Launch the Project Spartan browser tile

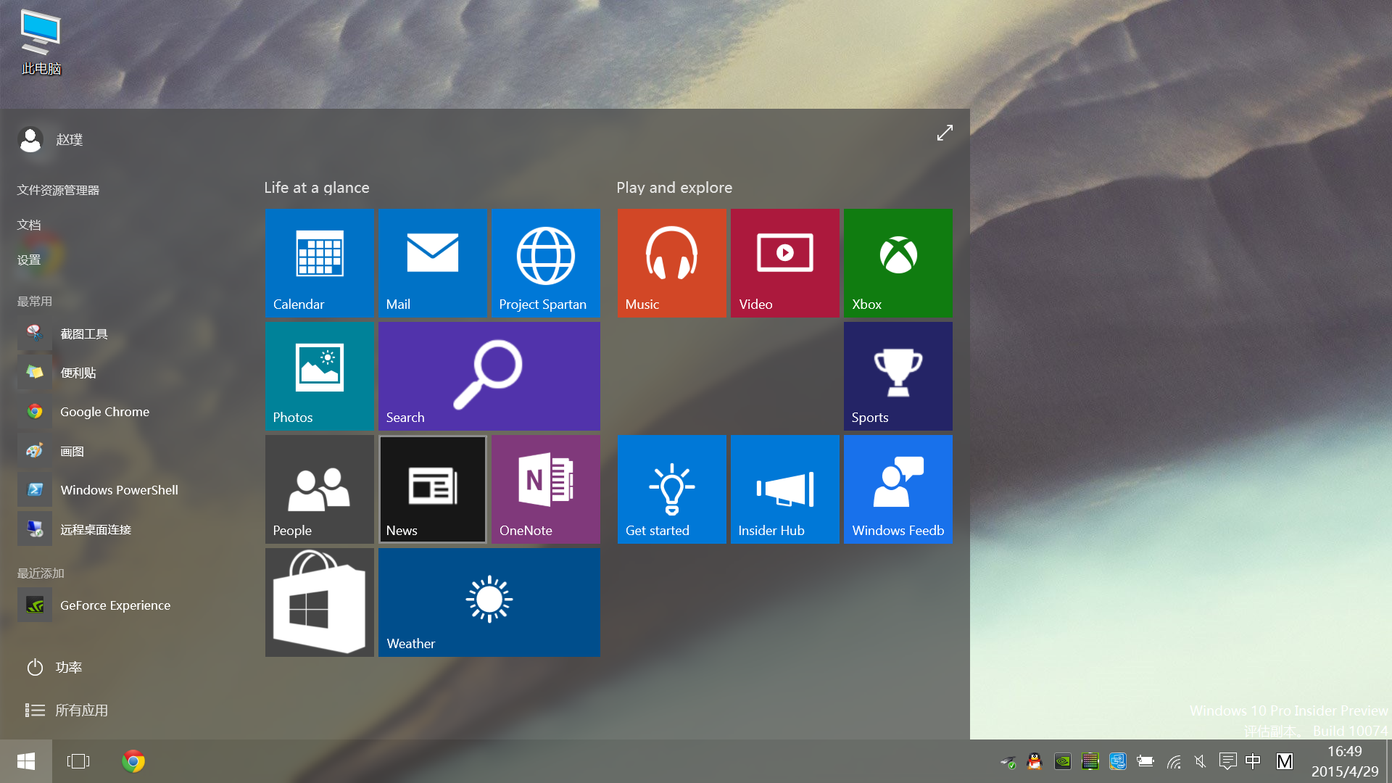[x=545, y=262]
